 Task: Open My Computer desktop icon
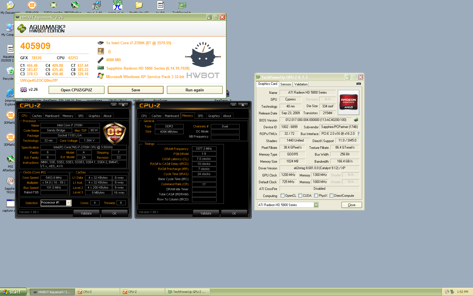point(10,27)
